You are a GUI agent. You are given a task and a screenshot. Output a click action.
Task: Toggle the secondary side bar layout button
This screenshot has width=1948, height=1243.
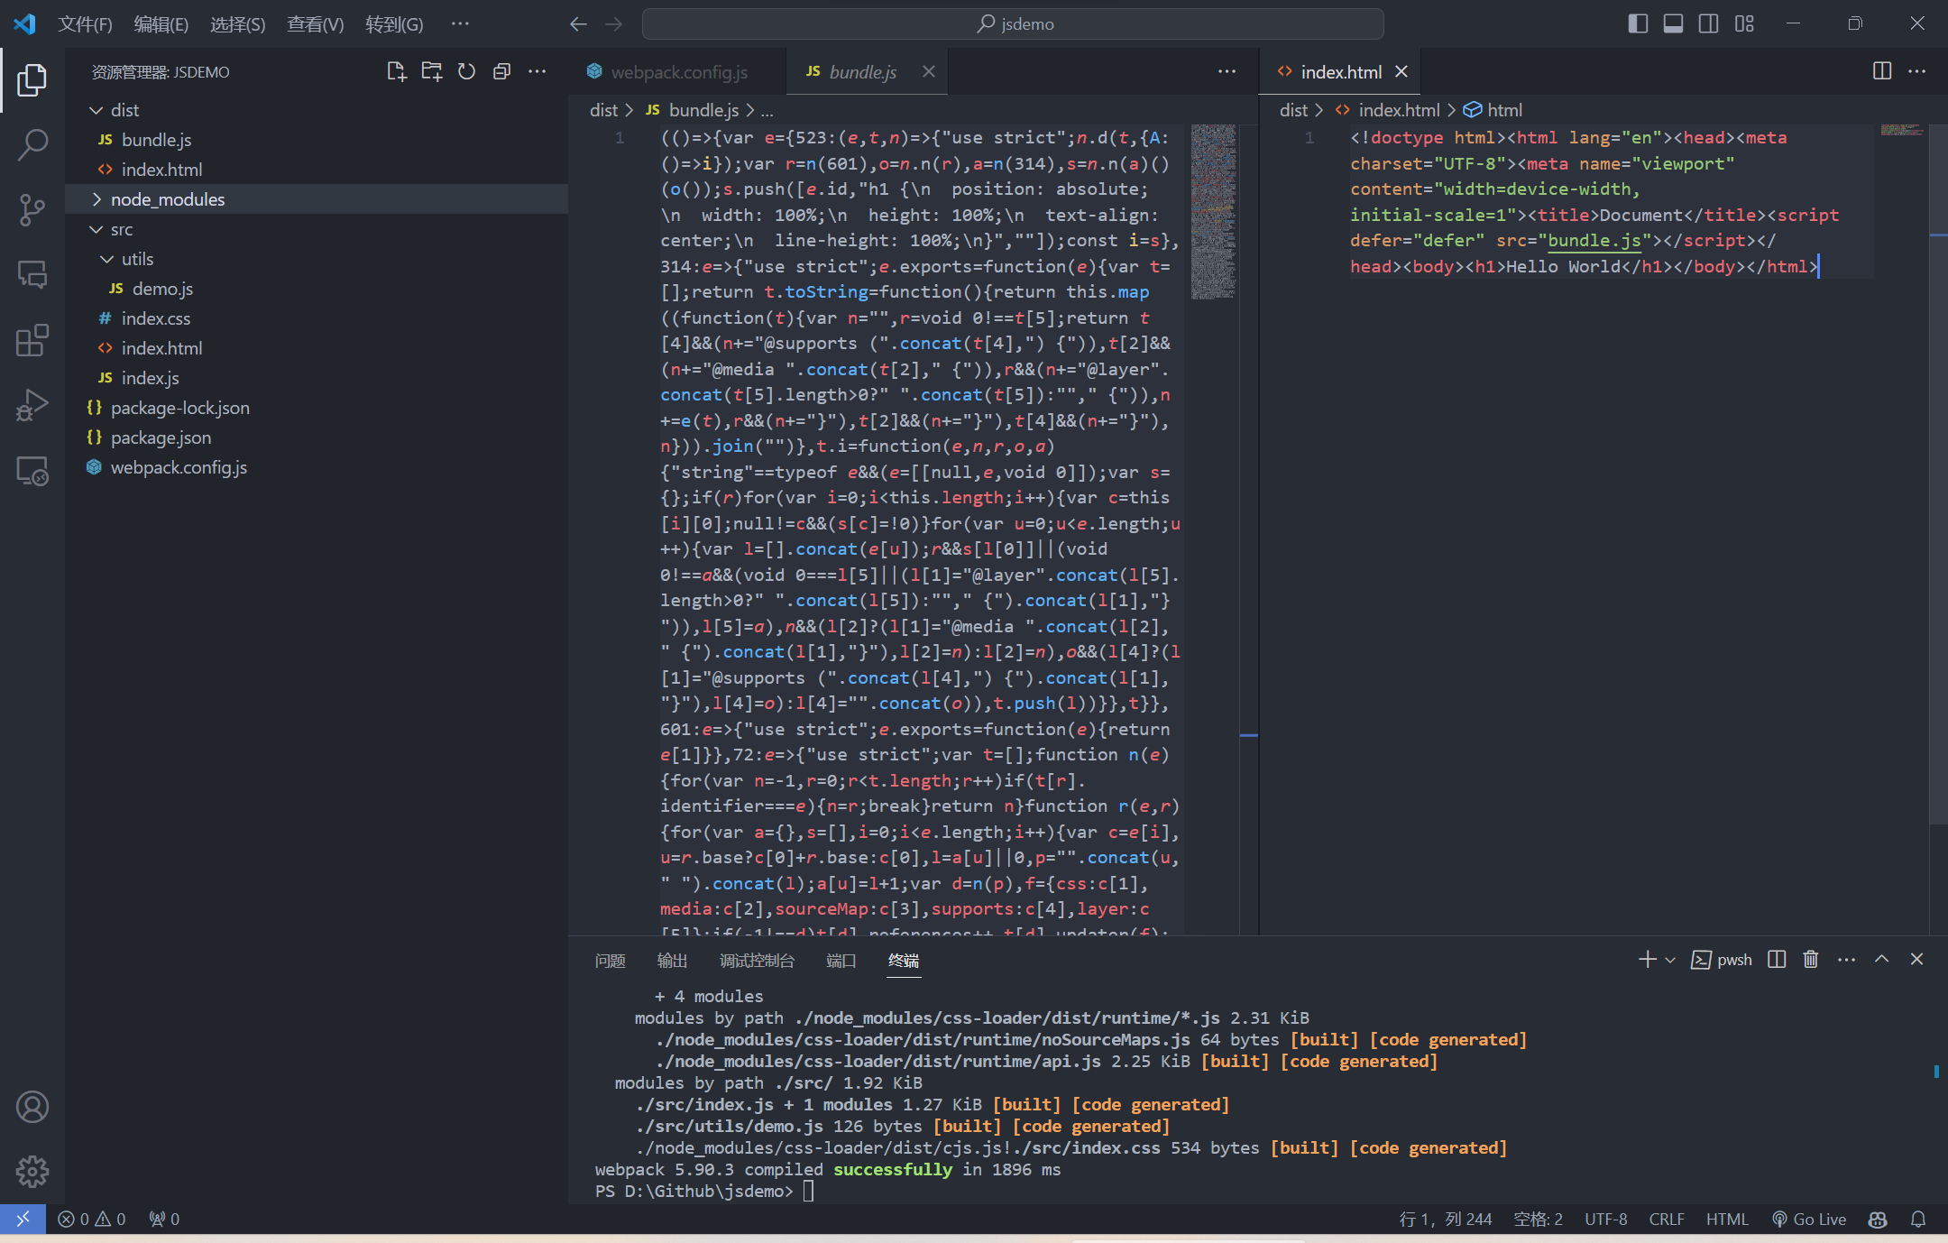coord(1708,24)
